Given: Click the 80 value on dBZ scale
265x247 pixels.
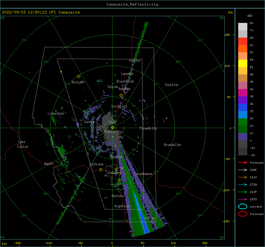Looking at the screenshot, I should tap(251, 23).
